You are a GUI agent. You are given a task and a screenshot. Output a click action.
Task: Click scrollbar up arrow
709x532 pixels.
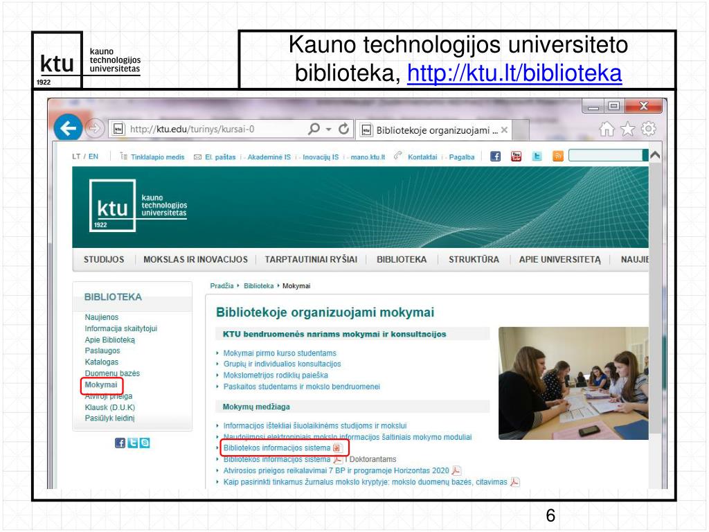point(655,155)
